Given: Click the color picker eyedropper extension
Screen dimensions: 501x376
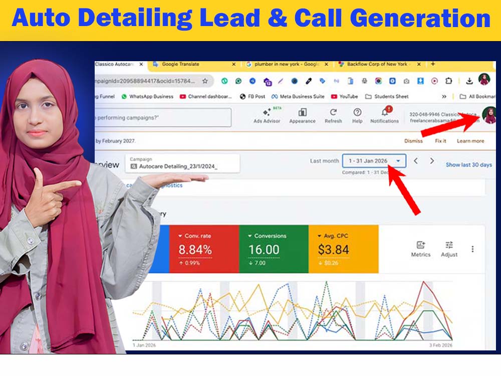Looking at the screenshot, I should pyautogui.click(x=308, y=81).
